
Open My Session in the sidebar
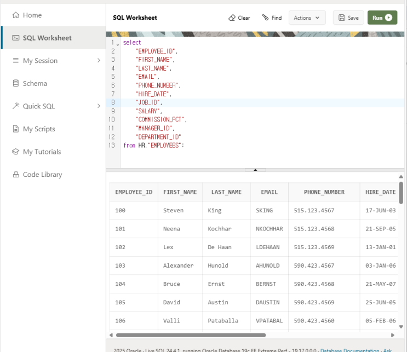coord(53,60)
